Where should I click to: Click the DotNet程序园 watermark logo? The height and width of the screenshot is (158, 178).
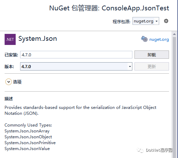[154, 150]
